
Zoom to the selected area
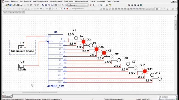[x=135, y=5]
